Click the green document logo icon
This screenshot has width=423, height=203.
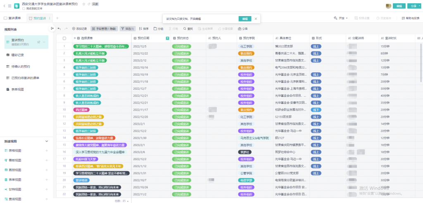pyautogui.click(x=17, y=6)
